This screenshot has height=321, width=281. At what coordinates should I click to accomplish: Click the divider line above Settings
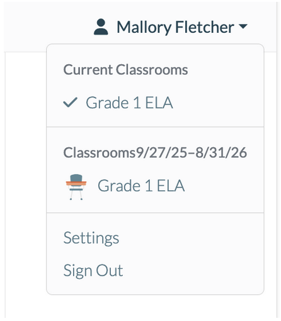pyautogui.click(x=155, y=213)
